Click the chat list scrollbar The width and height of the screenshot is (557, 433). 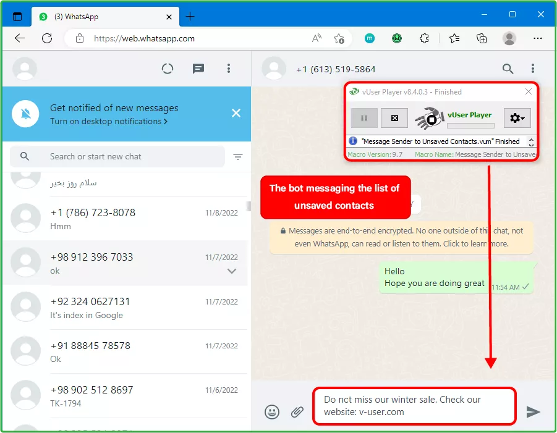(x=249, y=206)
